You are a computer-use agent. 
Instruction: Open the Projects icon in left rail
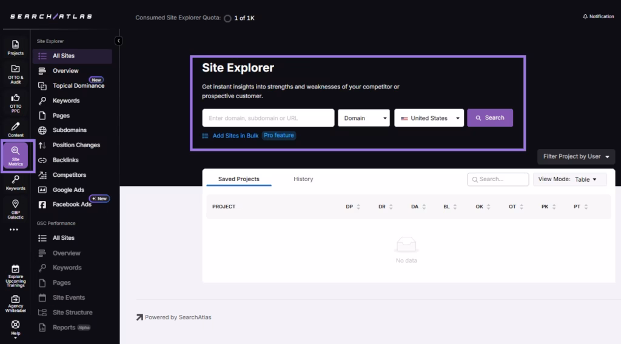click(x=16, y=47)
